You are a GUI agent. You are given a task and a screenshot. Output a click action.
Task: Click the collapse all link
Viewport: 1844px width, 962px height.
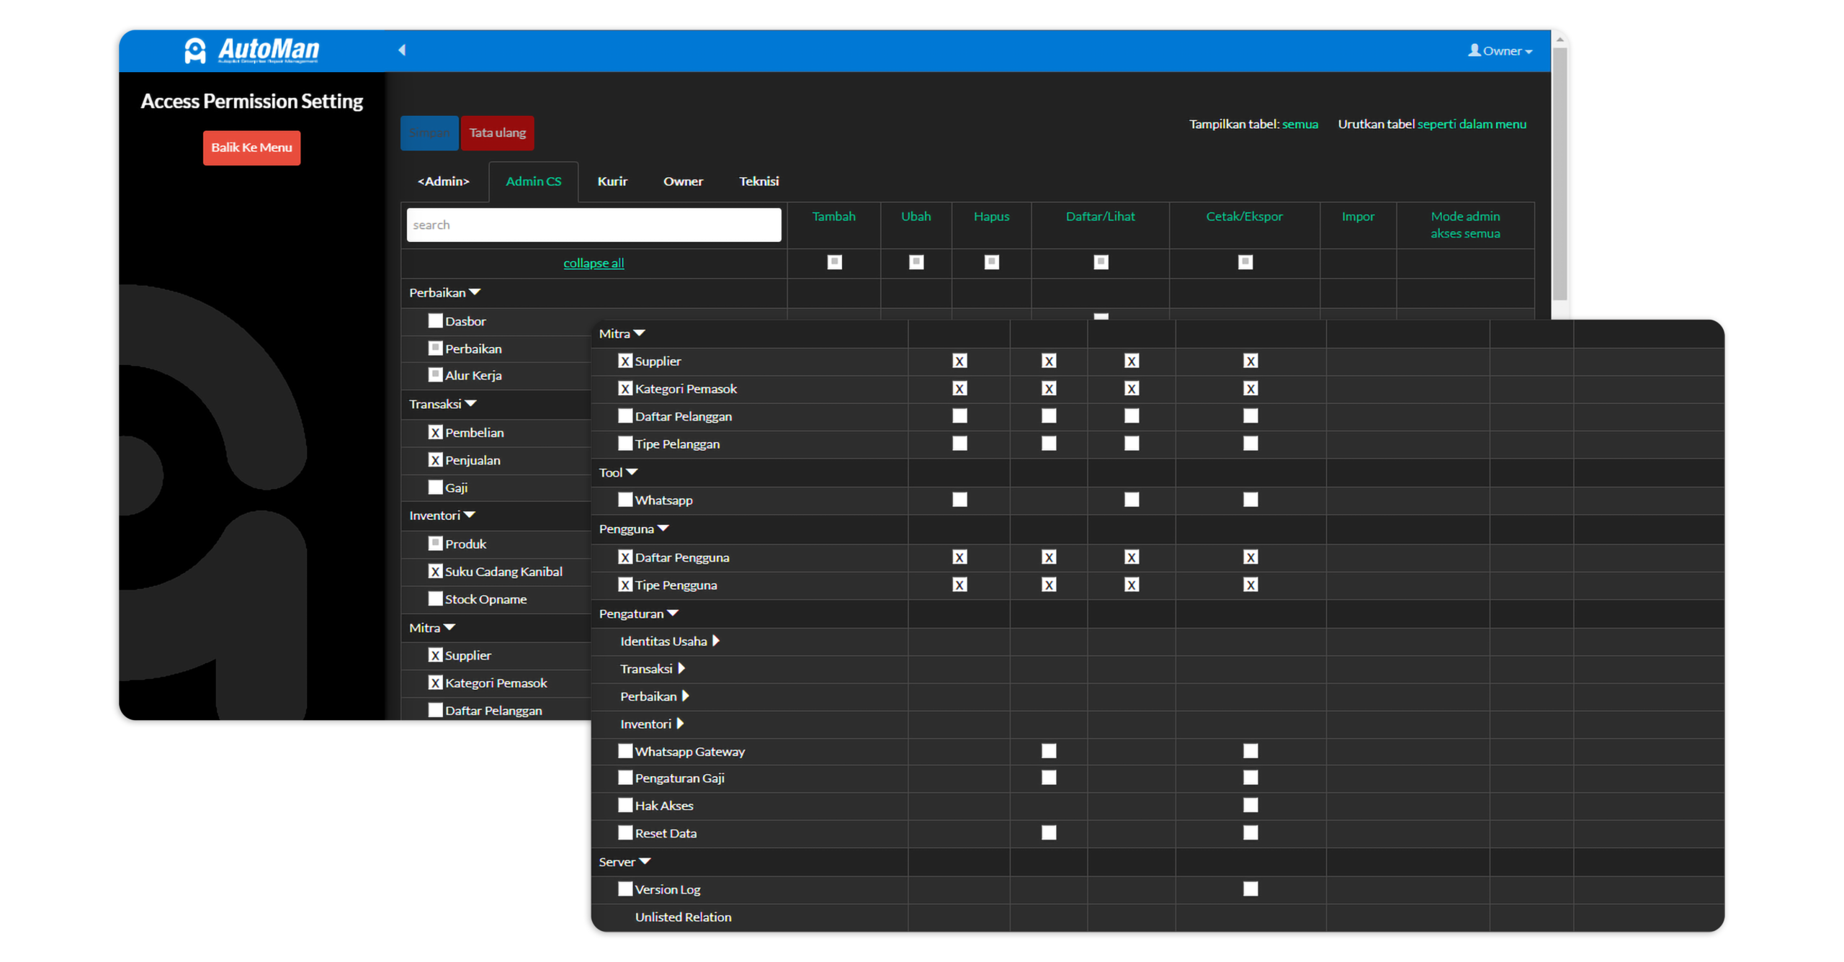594,263
